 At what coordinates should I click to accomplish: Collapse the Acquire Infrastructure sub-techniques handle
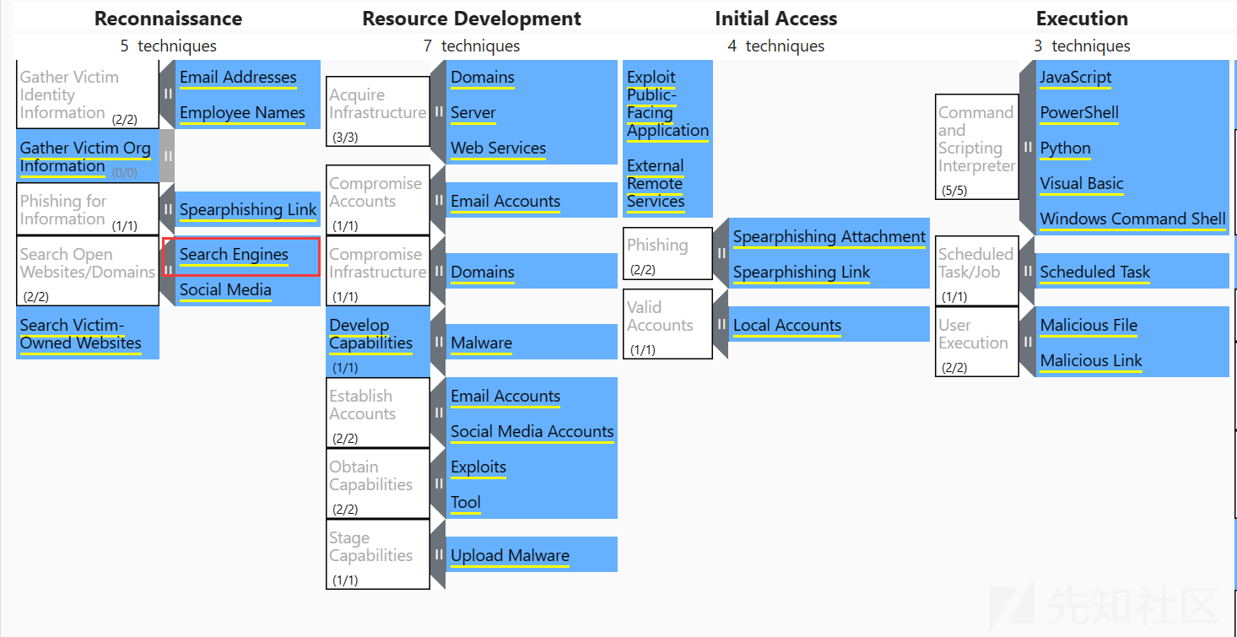click(x=439, y=111)
